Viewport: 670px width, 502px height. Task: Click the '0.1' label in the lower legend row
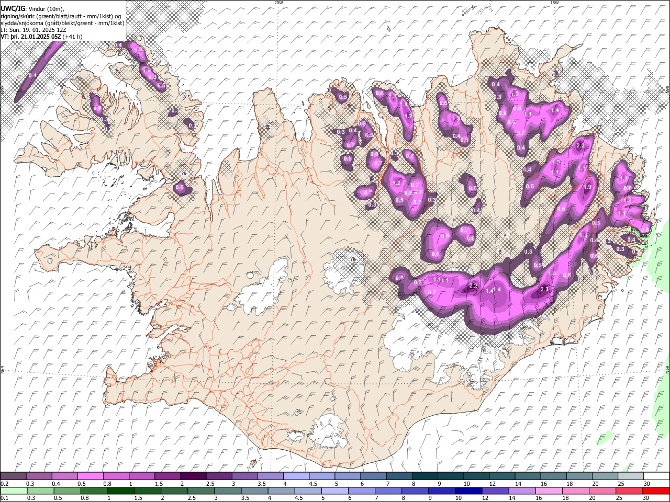(x=4, y=498)
